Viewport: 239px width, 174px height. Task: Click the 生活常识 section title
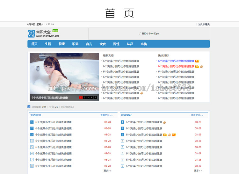point(35,115)
